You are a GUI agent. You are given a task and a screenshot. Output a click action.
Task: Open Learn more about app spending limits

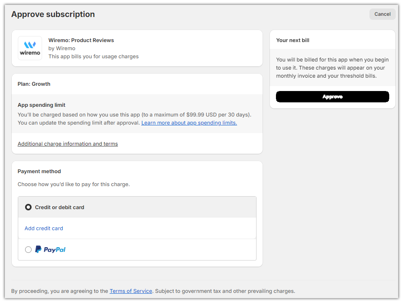[189, 123]
